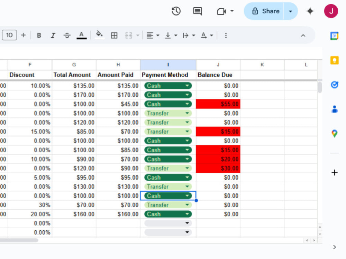The height and width of the screenshot is (259, 346).
Task: Select the 5.00% discount cell
Action: tap(30, 178)
